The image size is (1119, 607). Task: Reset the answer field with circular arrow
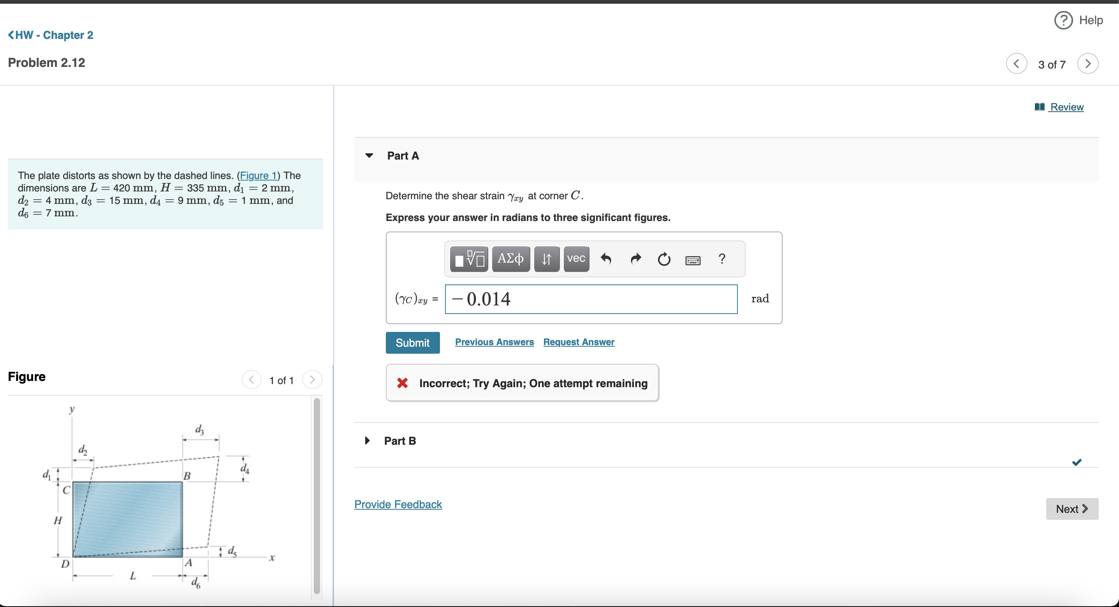tap(664, 259)
